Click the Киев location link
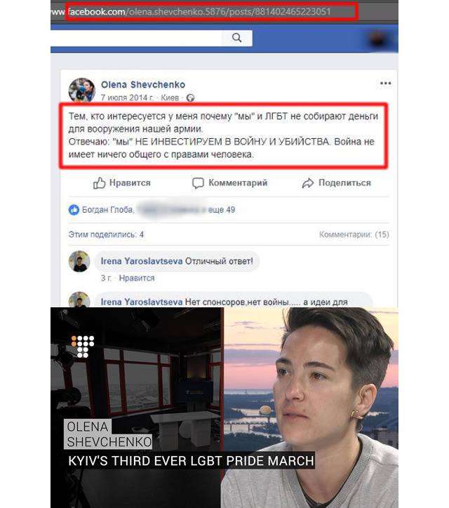Image resolution: width=449 pixels, height=508 pixels. [170, 98]
